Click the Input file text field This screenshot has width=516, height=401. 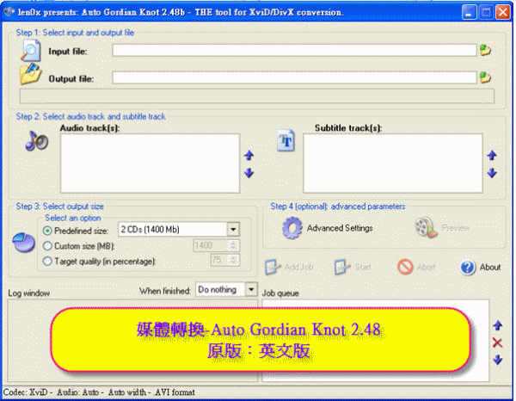pos(293,51)
